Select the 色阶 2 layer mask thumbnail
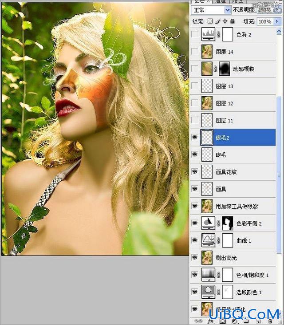This screenshot has width=284, height=325. click(x=227, y=34)
